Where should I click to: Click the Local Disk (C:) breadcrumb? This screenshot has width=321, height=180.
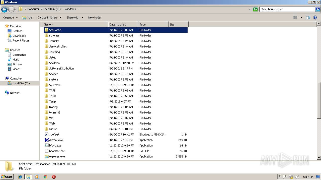tap(52, 9)
